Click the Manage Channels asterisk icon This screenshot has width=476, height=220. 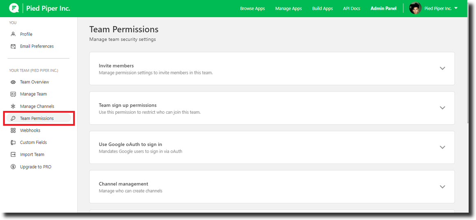tap(13, 106)
